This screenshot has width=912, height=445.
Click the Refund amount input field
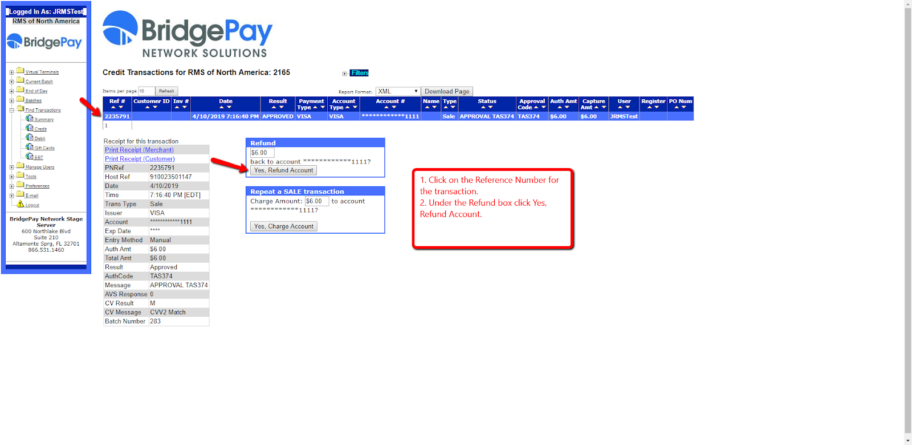point(262,153)
